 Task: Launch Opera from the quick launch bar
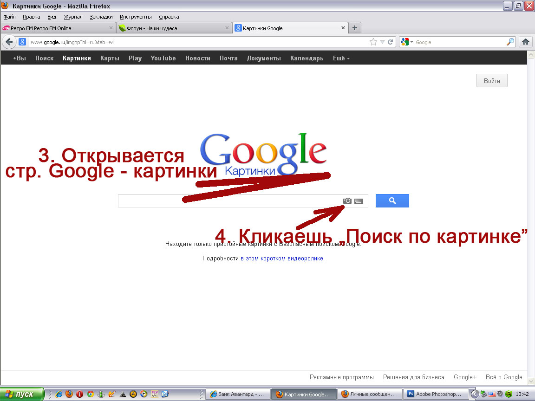pyautogui.click(x=80, y=394)
